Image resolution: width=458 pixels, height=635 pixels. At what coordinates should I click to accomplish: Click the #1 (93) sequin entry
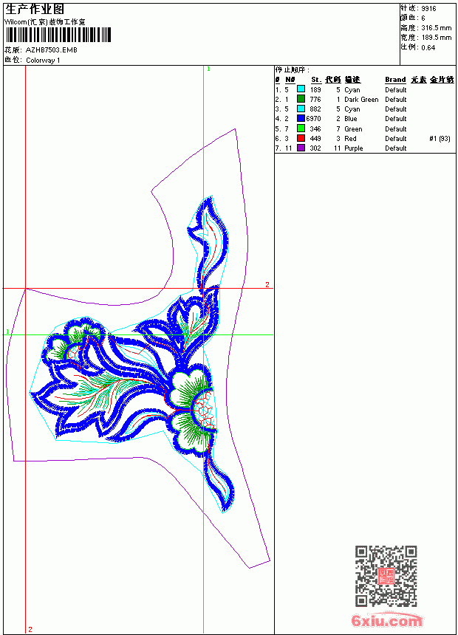(x=440, y=139)
